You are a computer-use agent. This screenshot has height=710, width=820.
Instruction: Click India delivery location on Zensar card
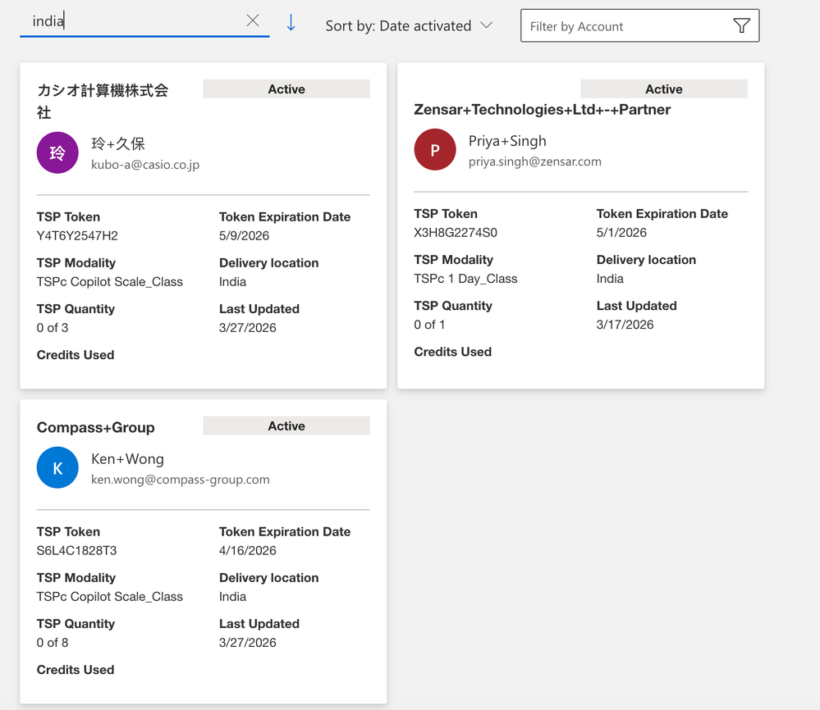(611, 279)
